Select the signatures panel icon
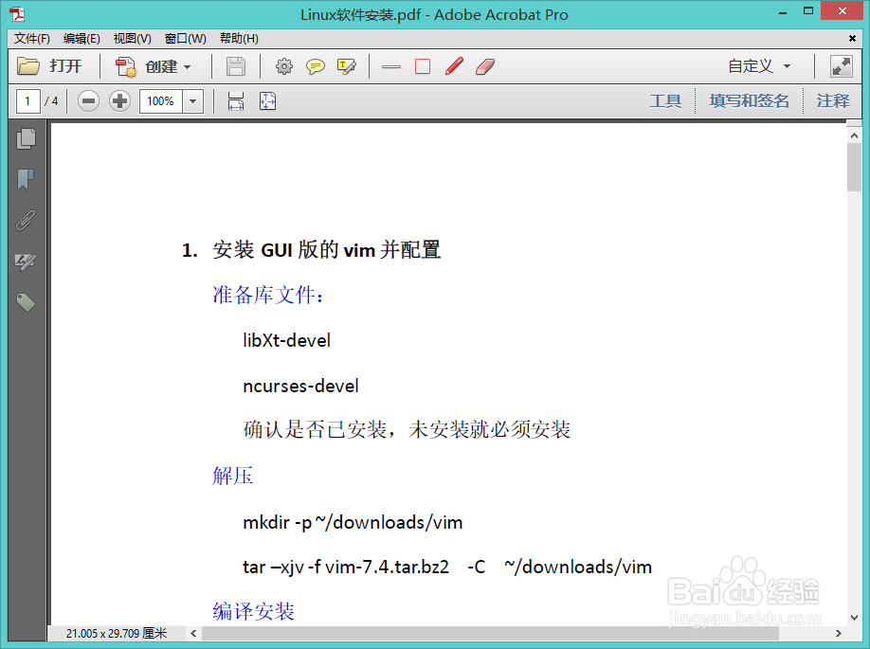870x649 pixels. [27, 261]
